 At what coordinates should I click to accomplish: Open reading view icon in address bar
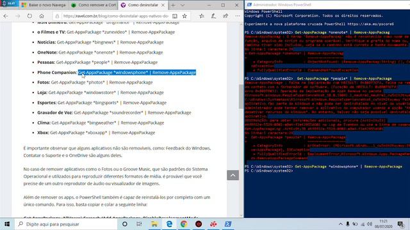pyautogui.click(x=175, y=16)
